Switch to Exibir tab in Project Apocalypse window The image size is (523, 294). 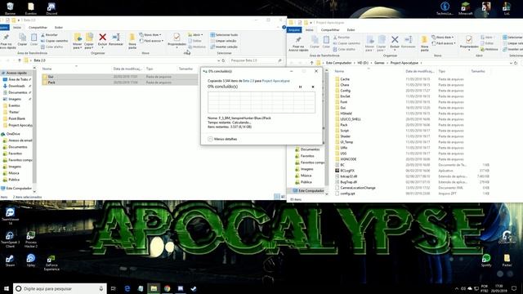pos(351,30)
